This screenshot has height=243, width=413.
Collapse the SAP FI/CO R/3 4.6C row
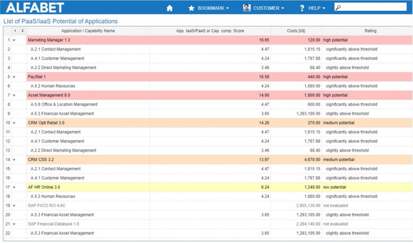pyautogui.click(x=14, y=206)
